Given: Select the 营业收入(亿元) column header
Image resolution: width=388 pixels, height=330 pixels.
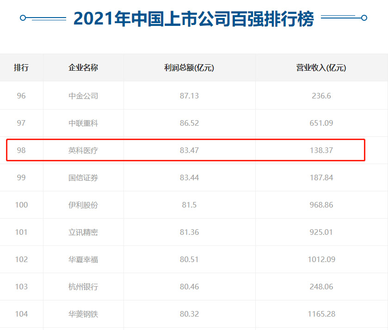Looking at the screenshot, I should (x=321, y=67).
